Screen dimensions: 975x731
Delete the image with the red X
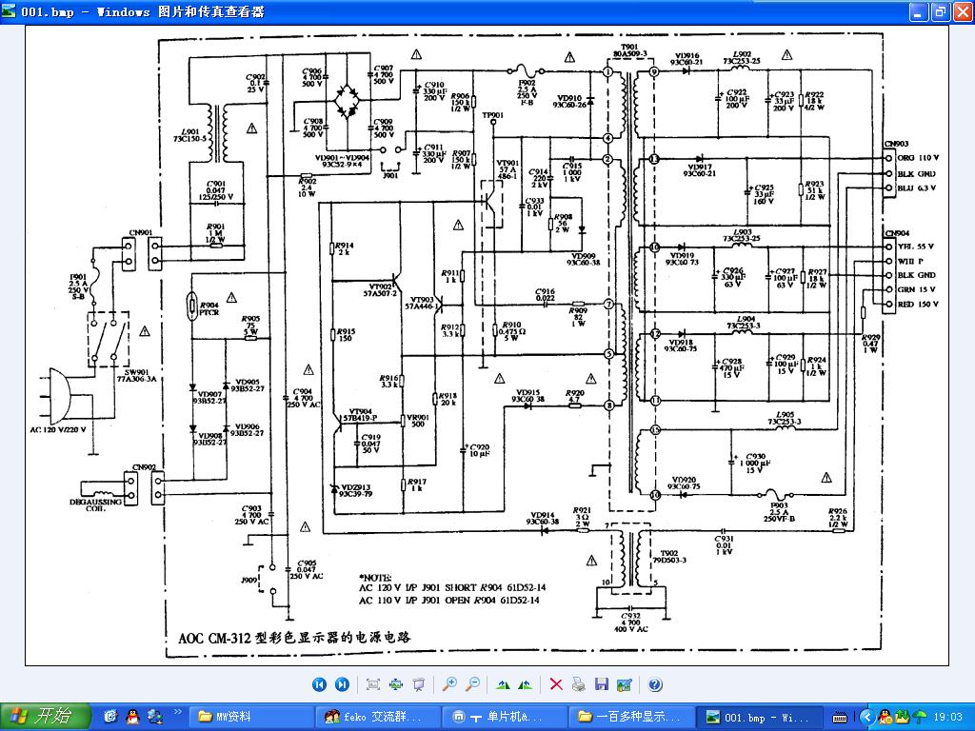556,684
